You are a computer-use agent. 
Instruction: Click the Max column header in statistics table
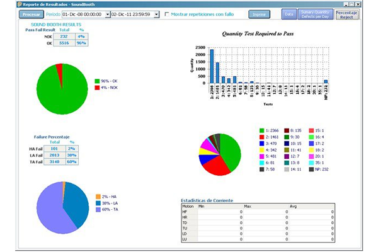pos(248,206)
